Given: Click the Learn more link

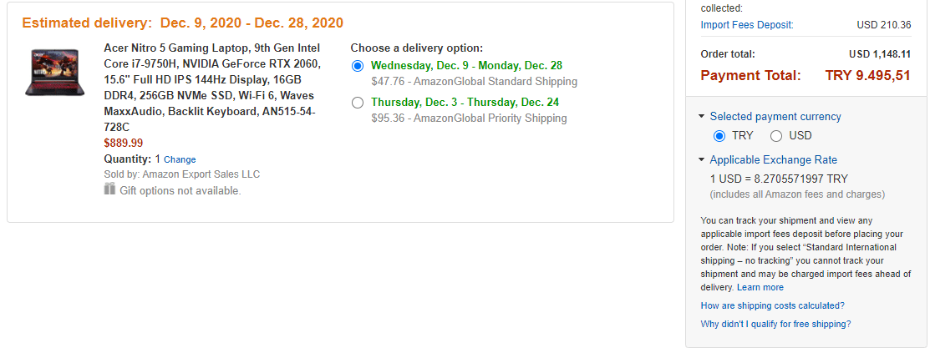Looking at the screenshot, I should click(x=760, y=288).
